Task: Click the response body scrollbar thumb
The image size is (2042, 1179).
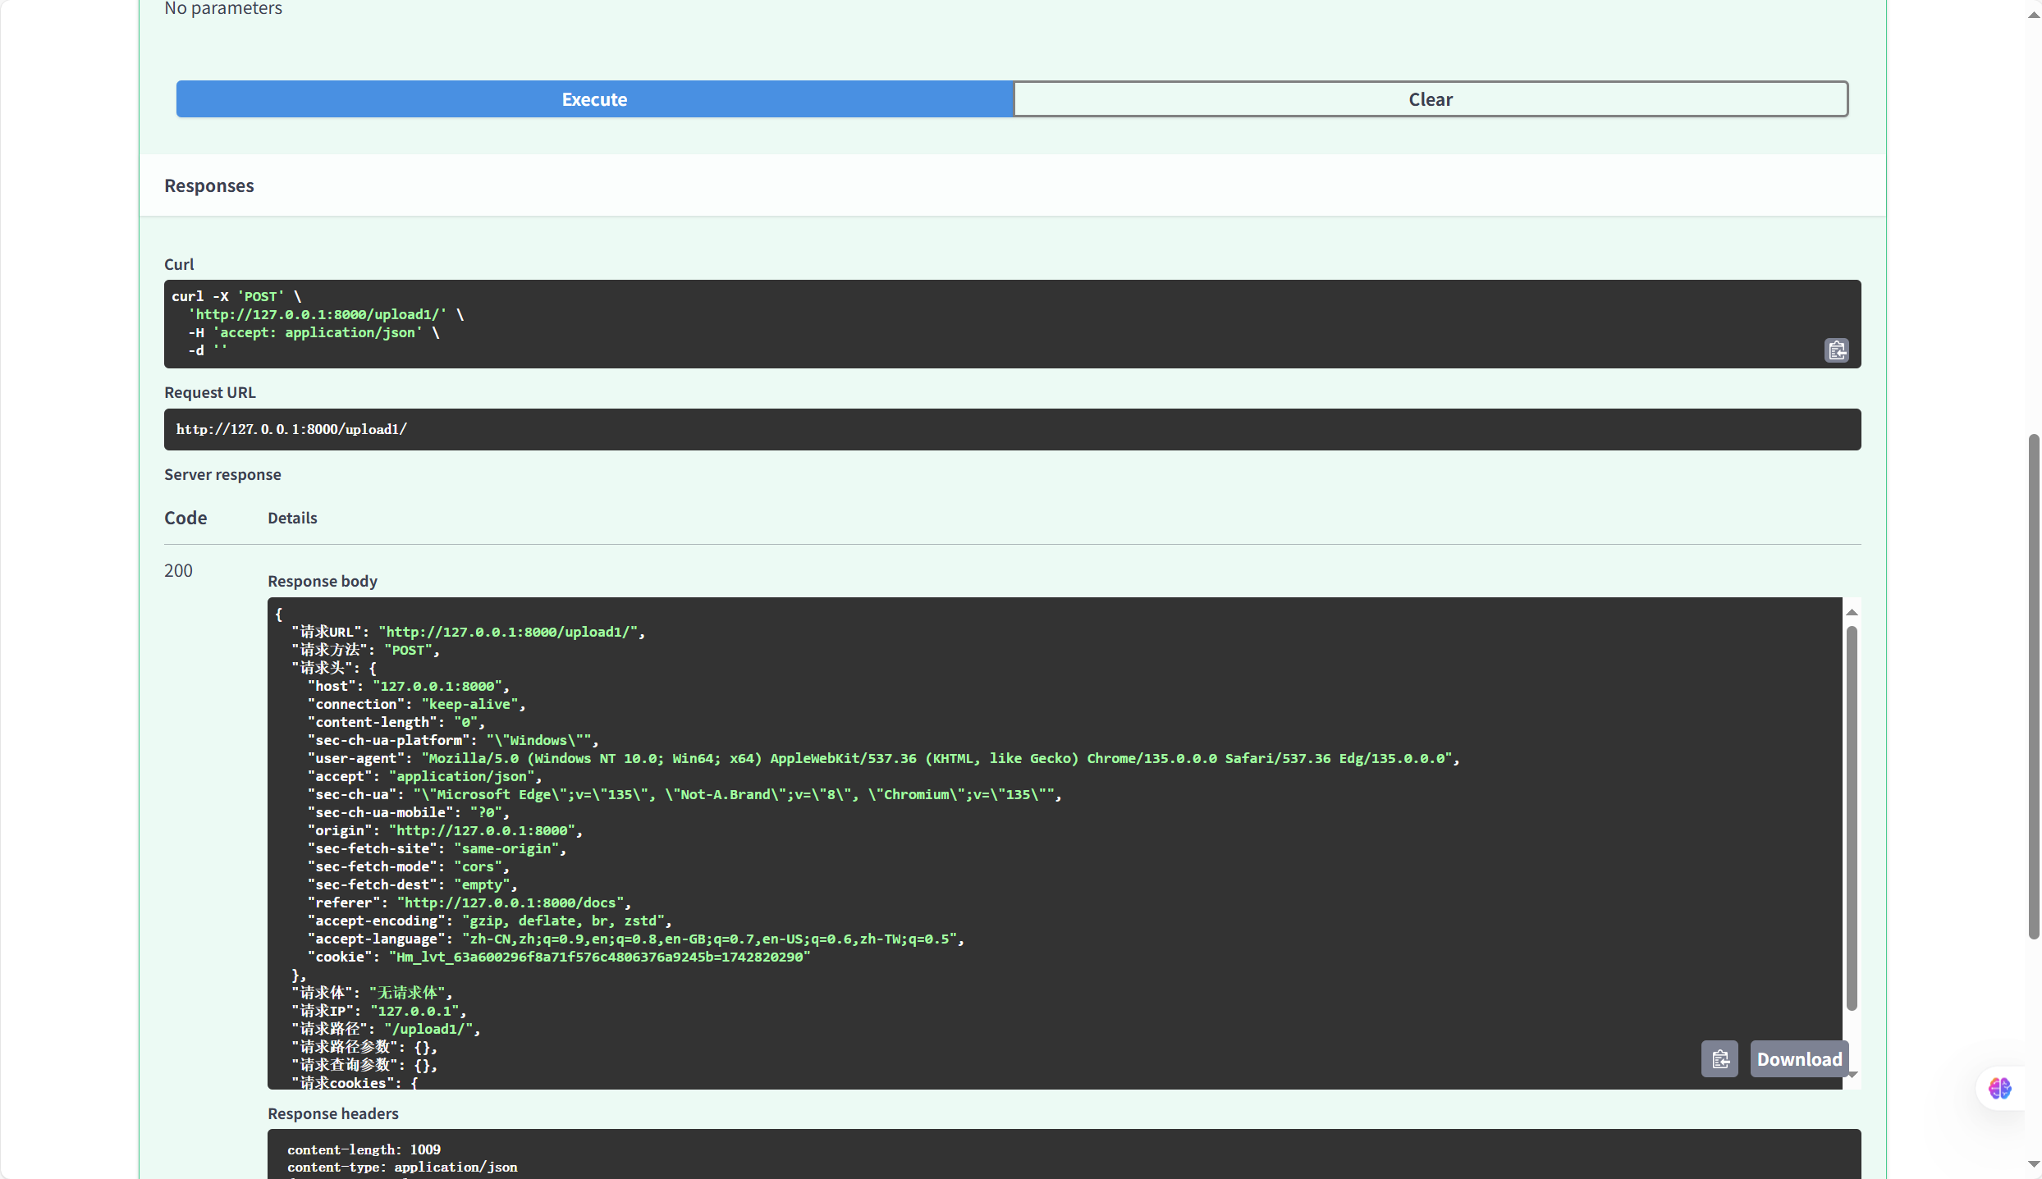Action: [x=1852, y=818]
